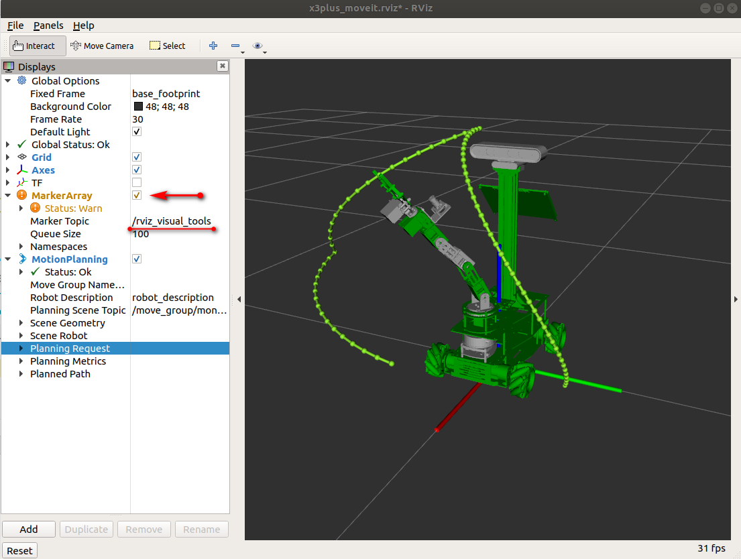Open the eye view options icon
The width and height of the screenshot is (741, 559).
pyautogui.click(x=258, y=46)
